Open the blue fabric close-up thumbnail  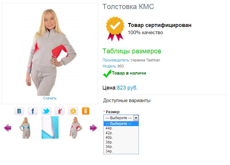pyautogui.click(x=50, y=128)
